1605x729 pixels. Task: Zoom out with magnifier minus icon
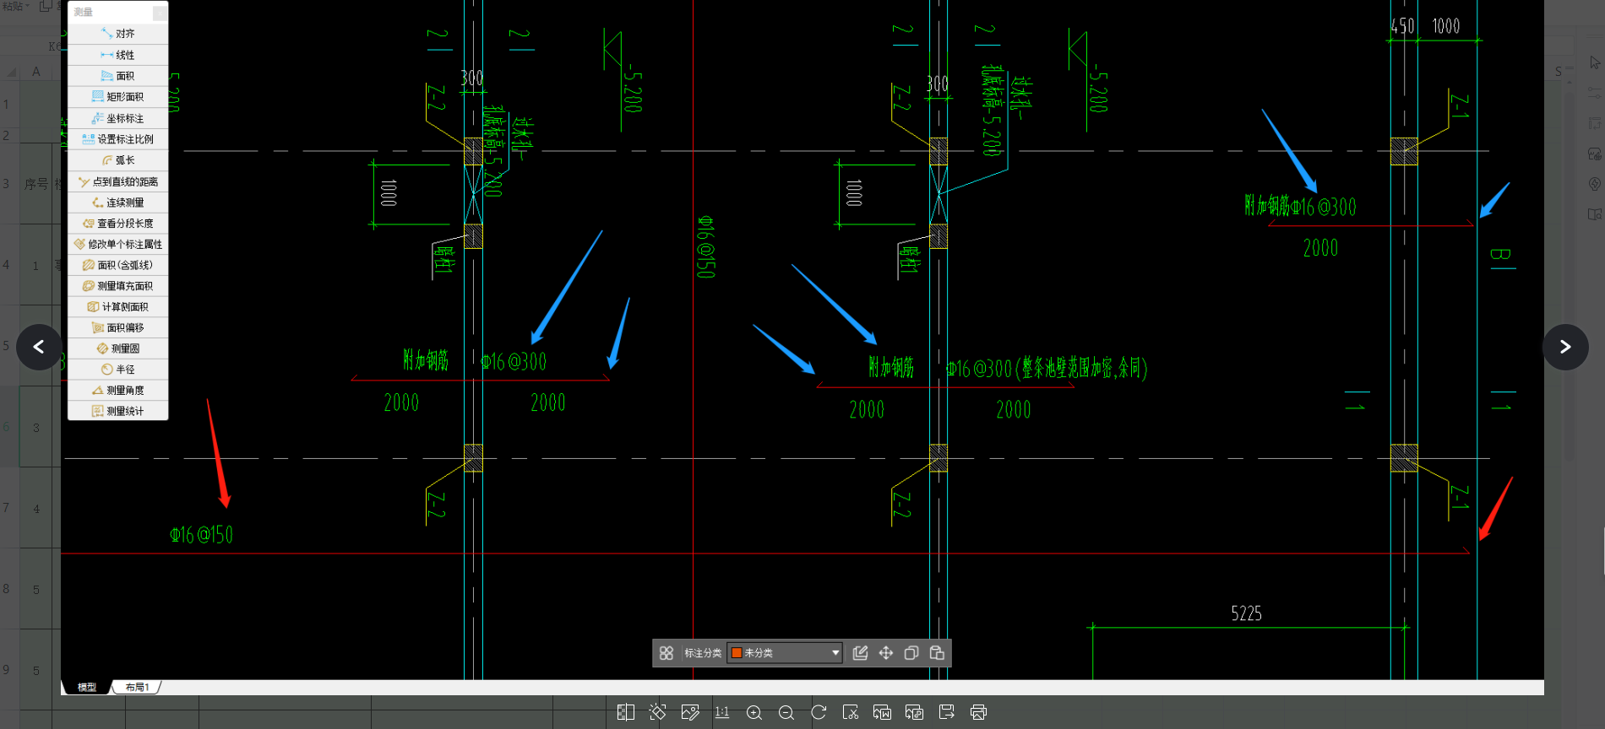(786, 713)
